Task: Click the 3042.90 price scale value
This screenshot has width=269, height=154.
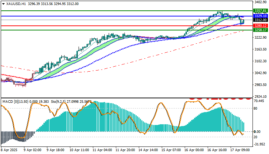Action: (261, 73)
